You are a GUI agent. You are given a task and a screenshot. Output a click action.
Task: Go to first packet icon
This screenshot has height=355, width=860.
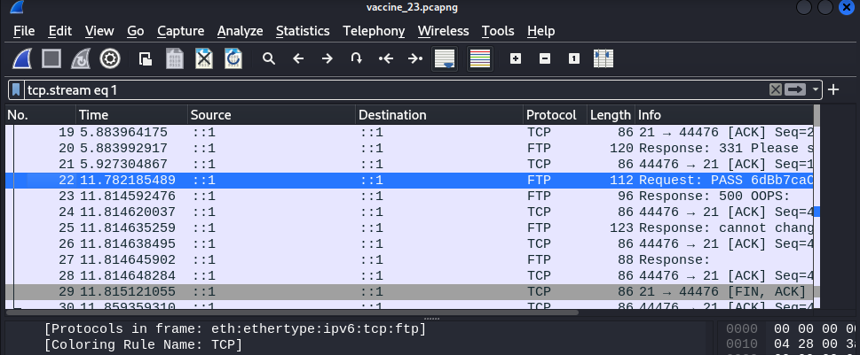386,58
